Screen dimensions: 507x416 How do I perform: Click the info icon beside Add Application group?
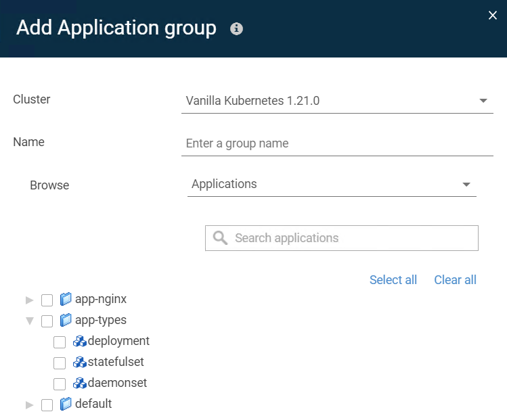pyautogui.click(x=236, y=29)
